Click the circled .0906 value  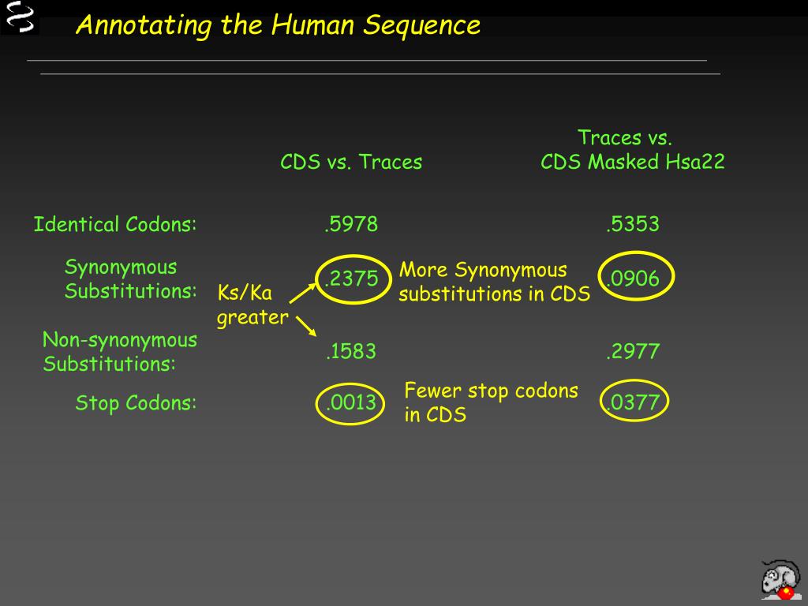[633, 279]
